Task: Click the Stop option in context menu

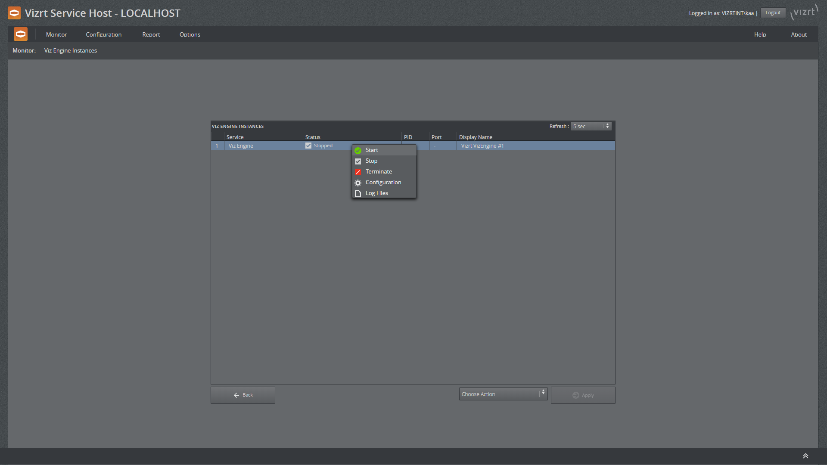Action: [x=371, y=161]
